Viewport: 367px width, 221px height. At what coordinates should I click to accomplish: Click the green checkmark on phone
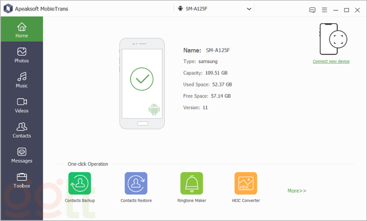[x=142, y=79]
